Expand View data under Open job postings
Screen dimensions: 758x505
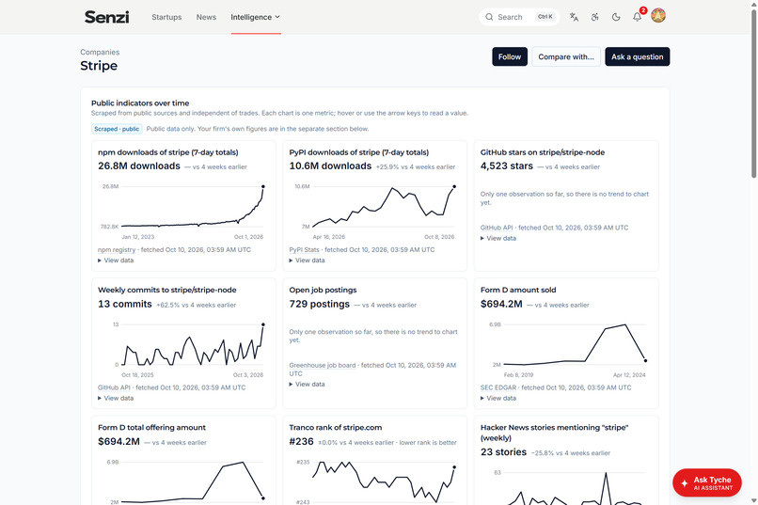coord(307,385)
